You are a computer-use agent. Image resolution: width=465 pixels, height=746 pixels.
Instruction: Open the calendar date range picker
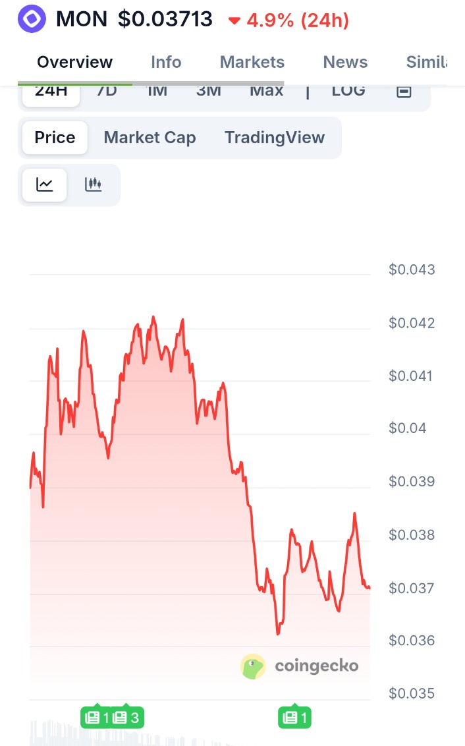click(x=404, y=92)
